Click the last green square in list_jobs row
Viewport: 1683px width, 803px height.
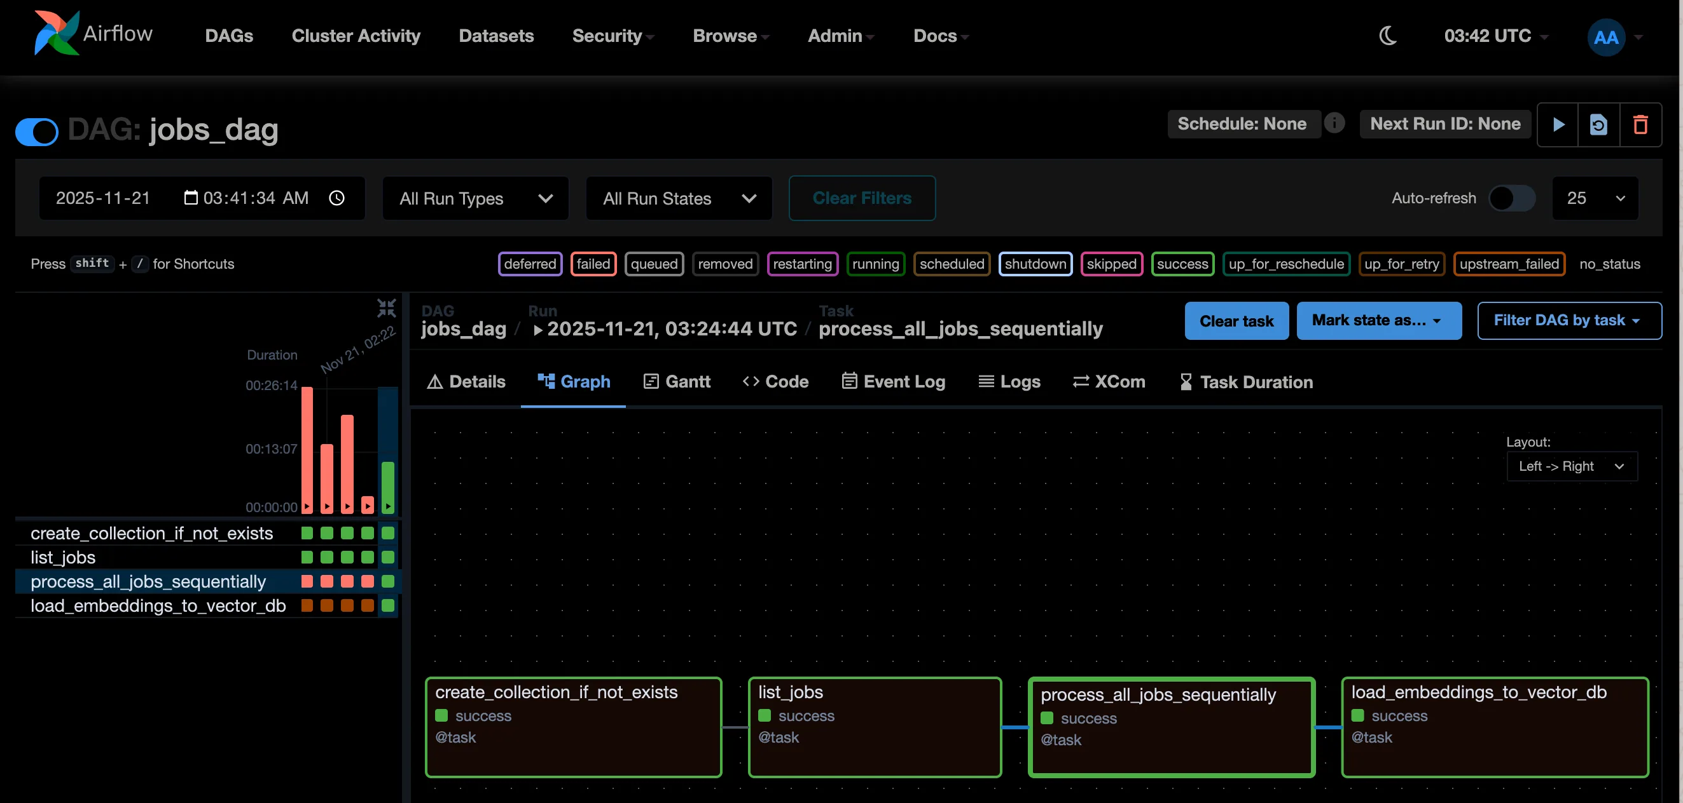(x=388, y=557)
